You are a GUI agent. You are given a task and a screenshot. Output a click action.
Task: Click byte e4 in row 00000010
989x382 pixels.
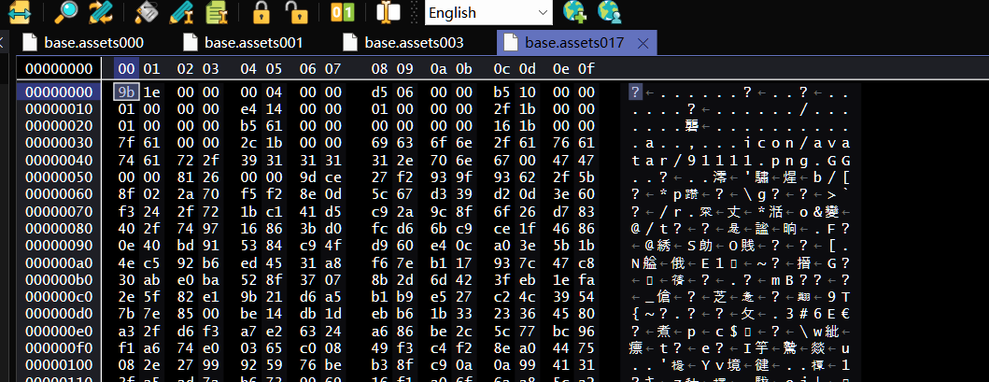click(x=249, y=109)
